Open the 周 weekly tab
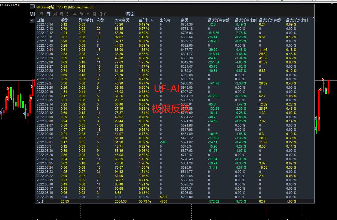This screenshot has height=220, width=337. coord(55,14)
